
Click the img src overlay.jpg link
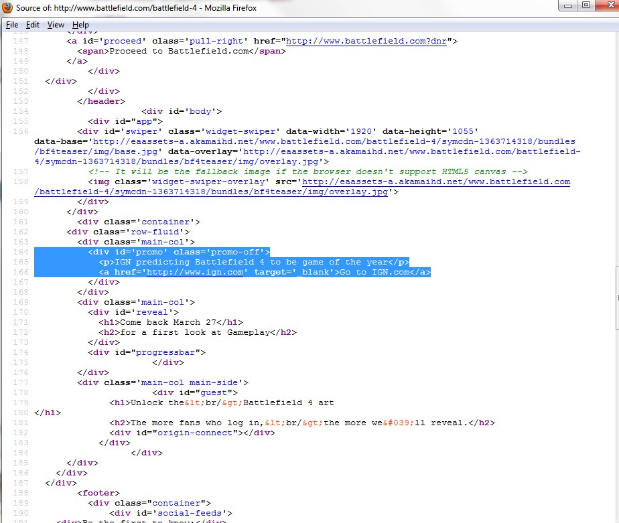[435, 181]
